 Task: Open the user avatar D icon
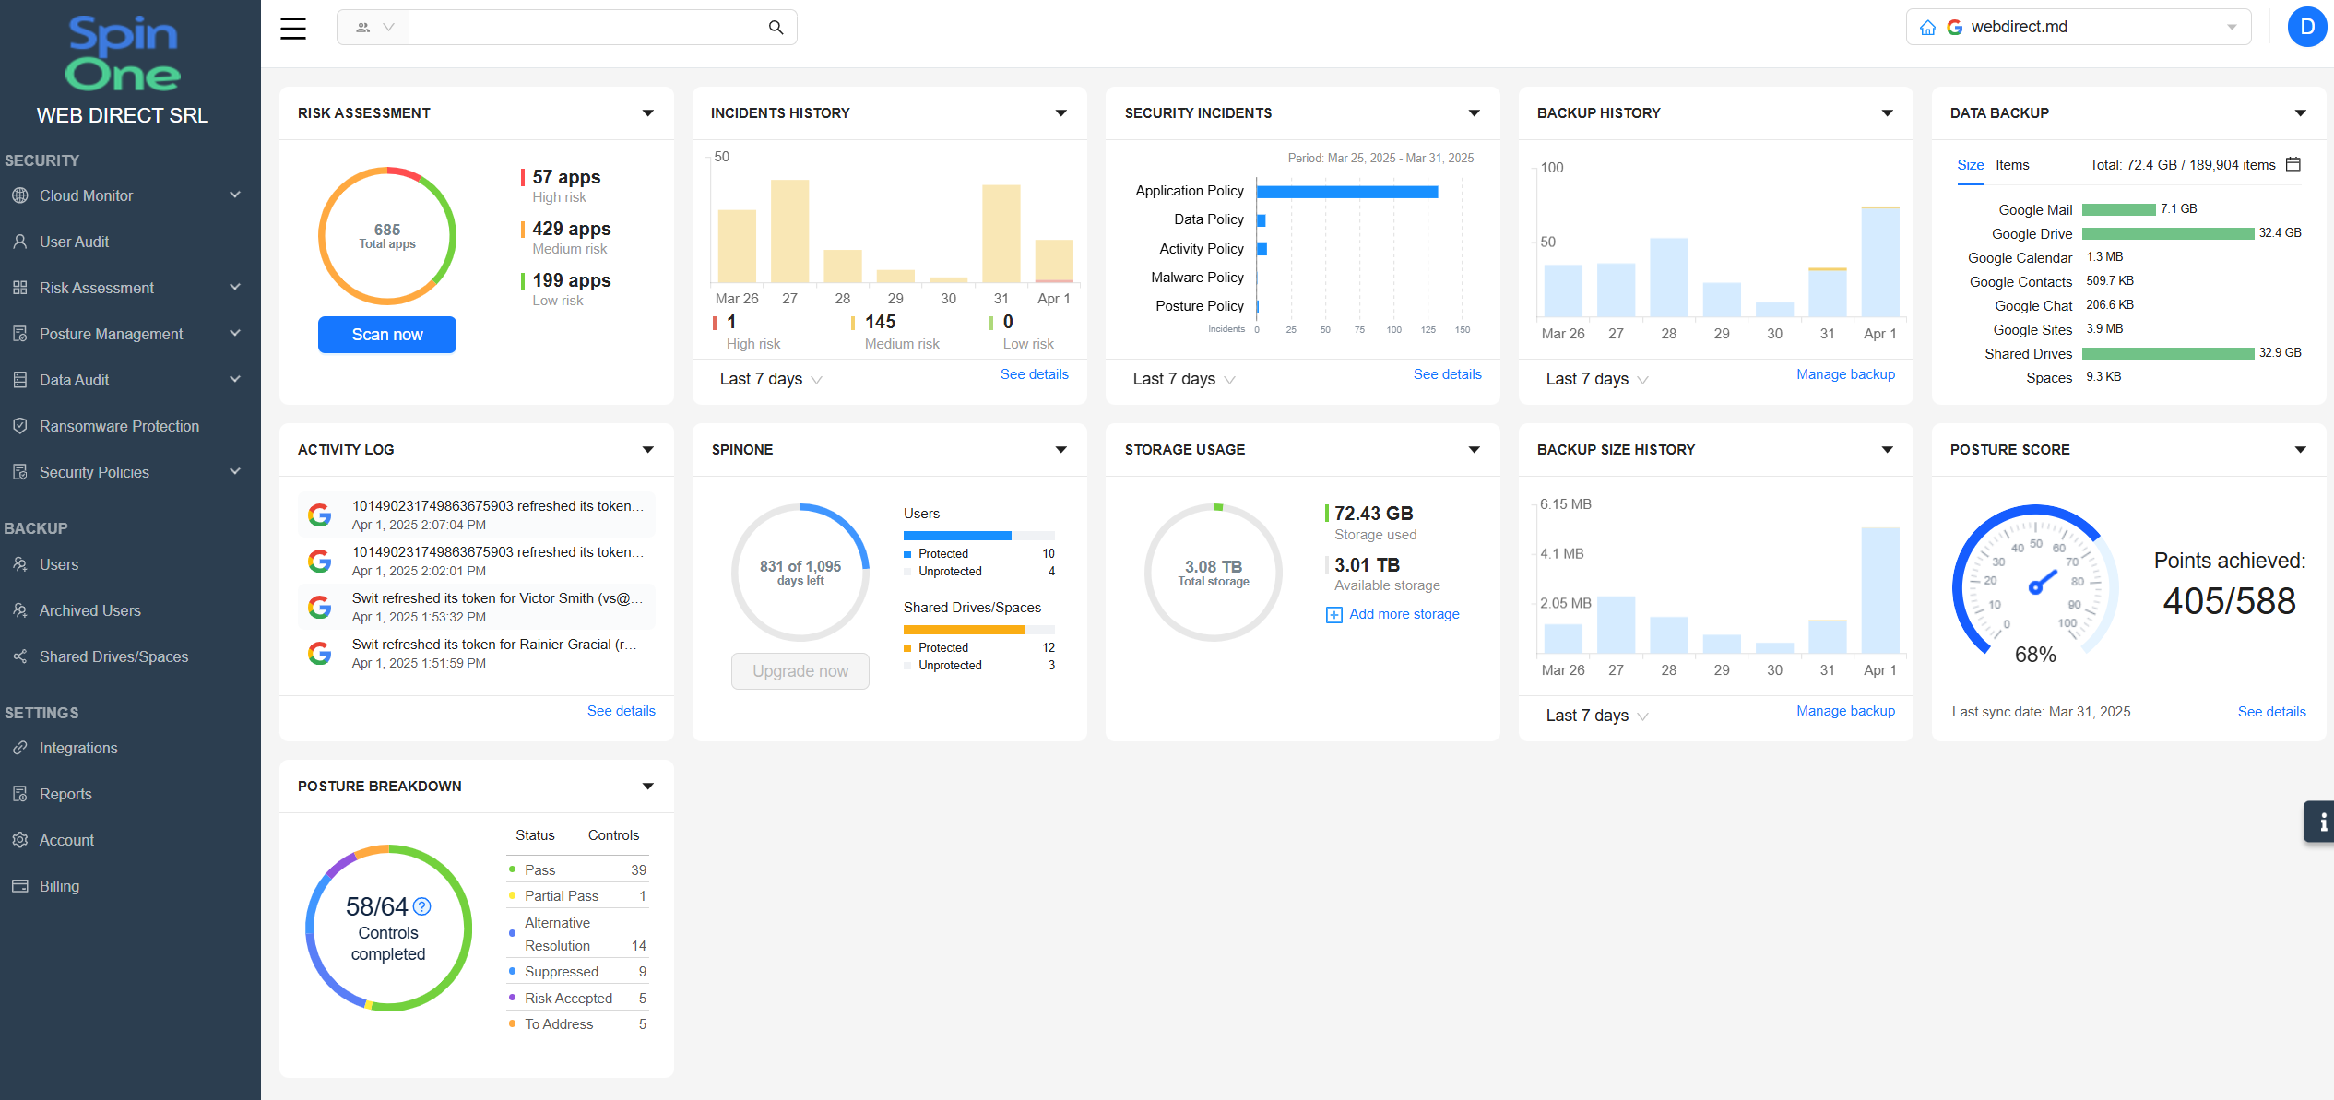2306,27
